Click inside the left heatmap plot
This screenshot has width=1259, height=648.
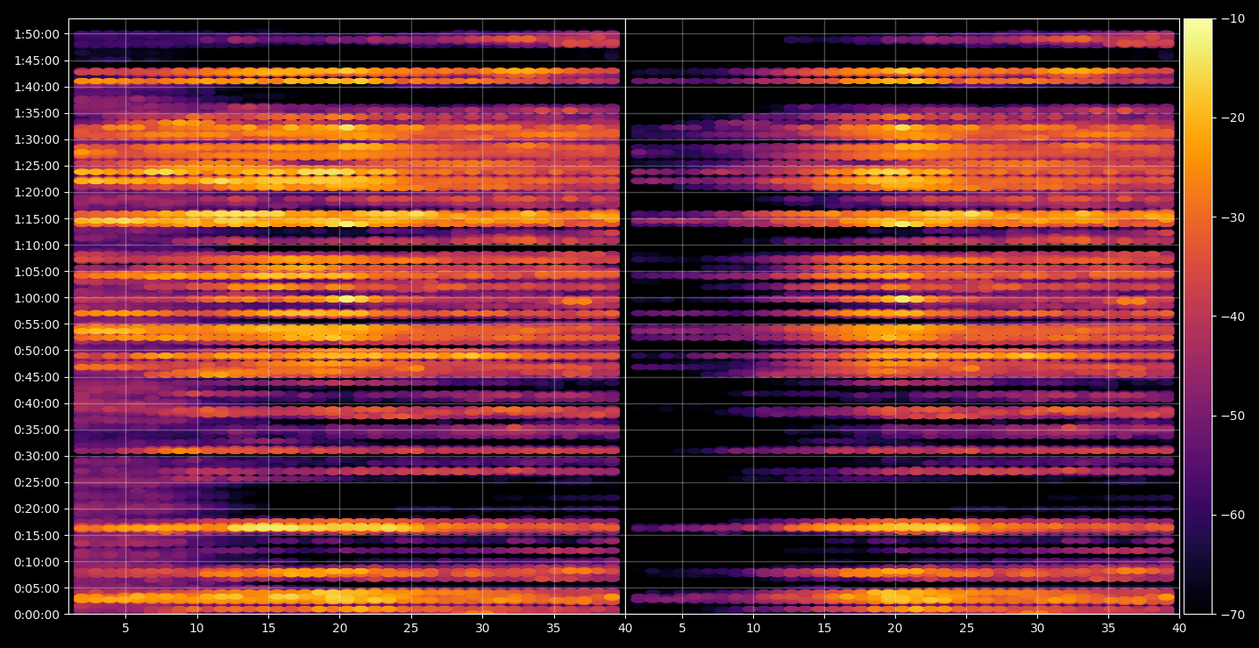point(346,317)
